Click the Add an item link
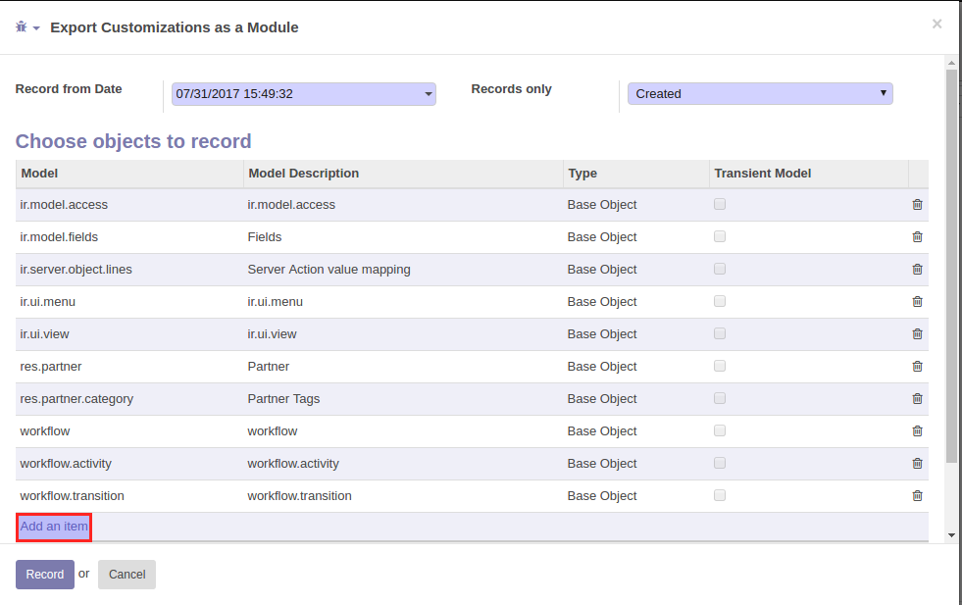This screenshot has height=605, width=962. coord(54,527)
